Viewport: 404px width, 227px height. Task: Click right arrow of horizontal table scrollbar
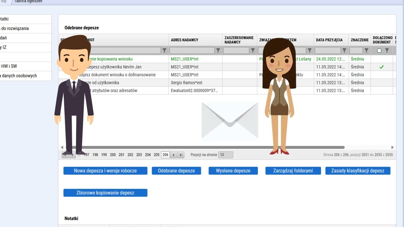[392, 147]
